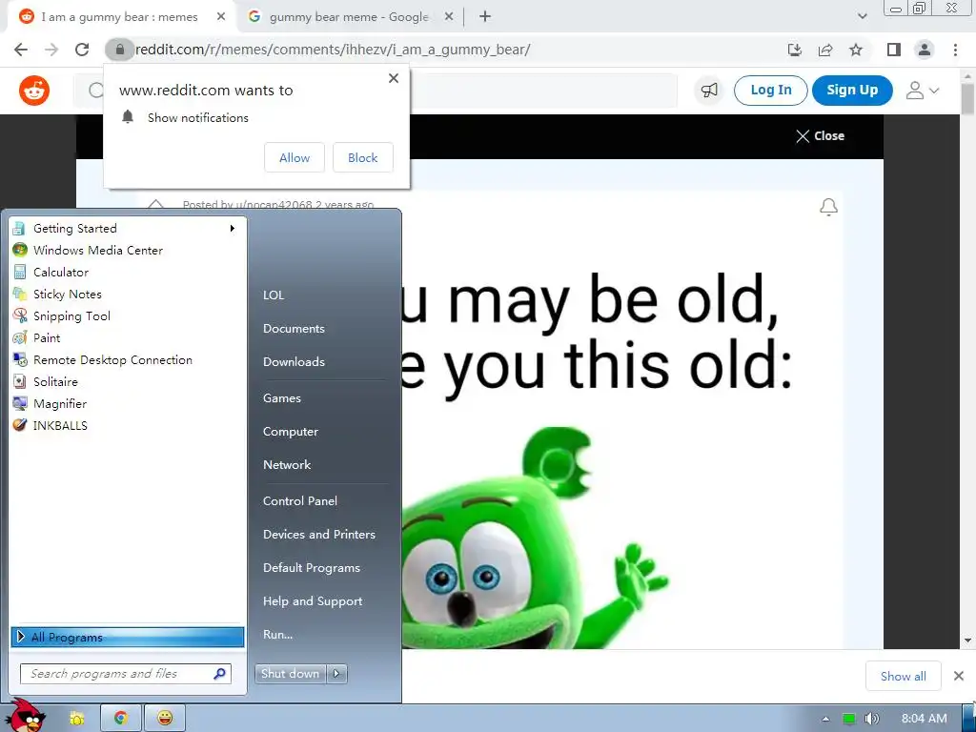The height and width of the screenshot is (732, 976).
Task: Open the LOL user folder
Action: [x=274, y=295]
